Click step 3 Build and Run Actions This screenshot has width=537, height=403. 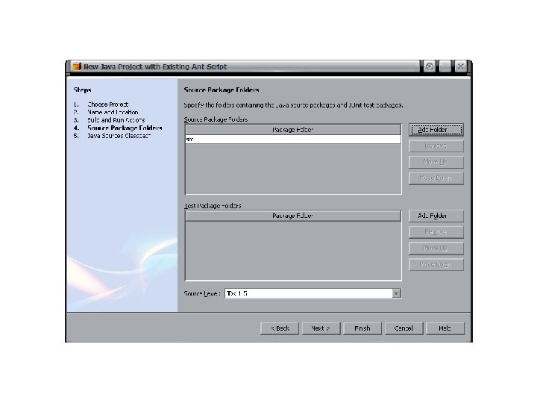[x=116, y=120]
